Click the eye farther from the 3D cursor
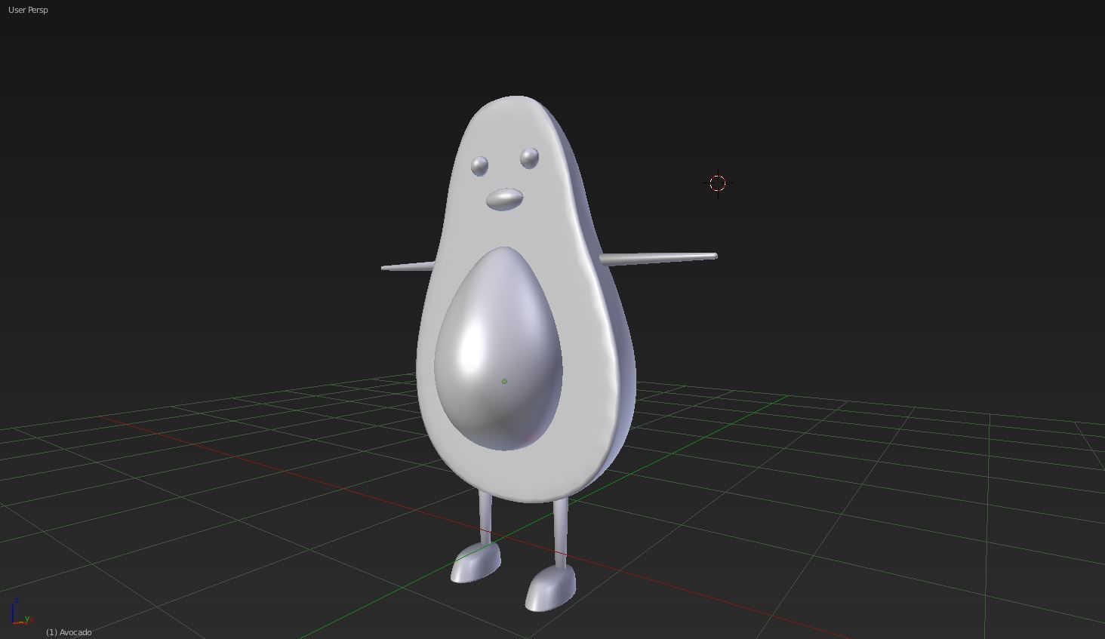 click(x=479, y=166)
